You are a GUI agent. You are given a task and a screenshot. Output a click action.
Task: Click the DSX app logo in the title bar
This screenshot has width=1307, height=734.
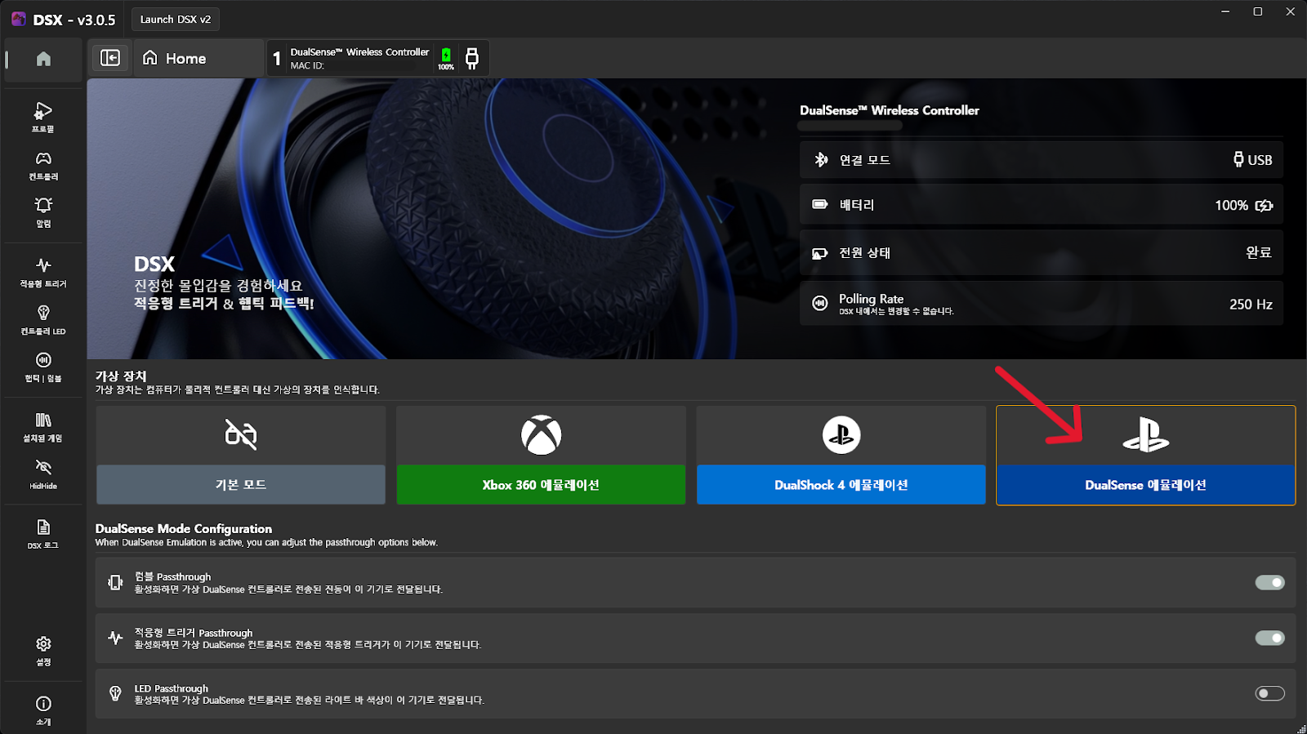pyautogui.click(x=18, y=19)
